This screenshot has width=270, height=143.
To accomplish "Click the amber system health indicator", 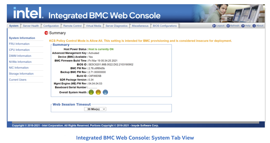I will 98,92.
